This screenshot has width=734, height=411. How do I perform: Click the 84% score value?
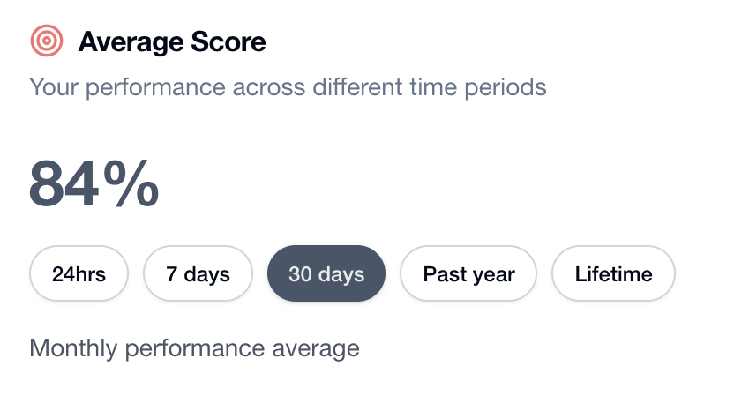[94, 184]
